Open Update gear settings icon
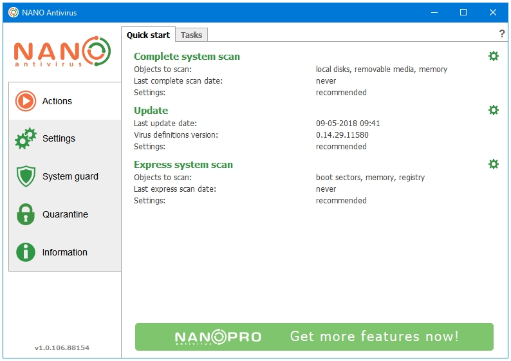Viewport: 511px width, 361px height. point(494,110)
